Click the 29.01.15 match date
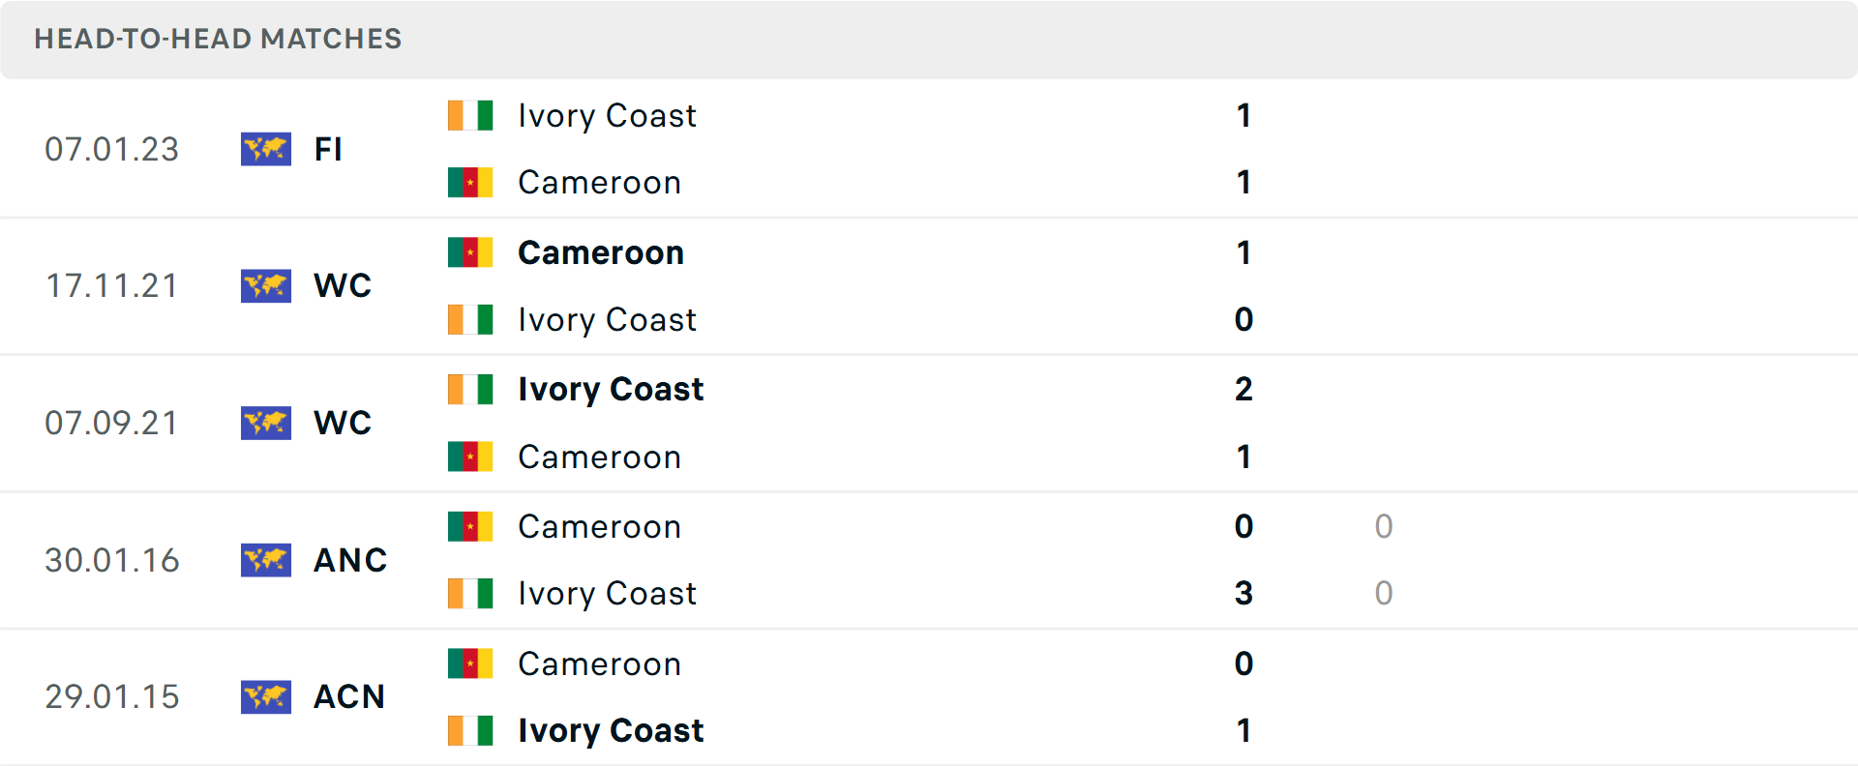 [x=112, y=697]
